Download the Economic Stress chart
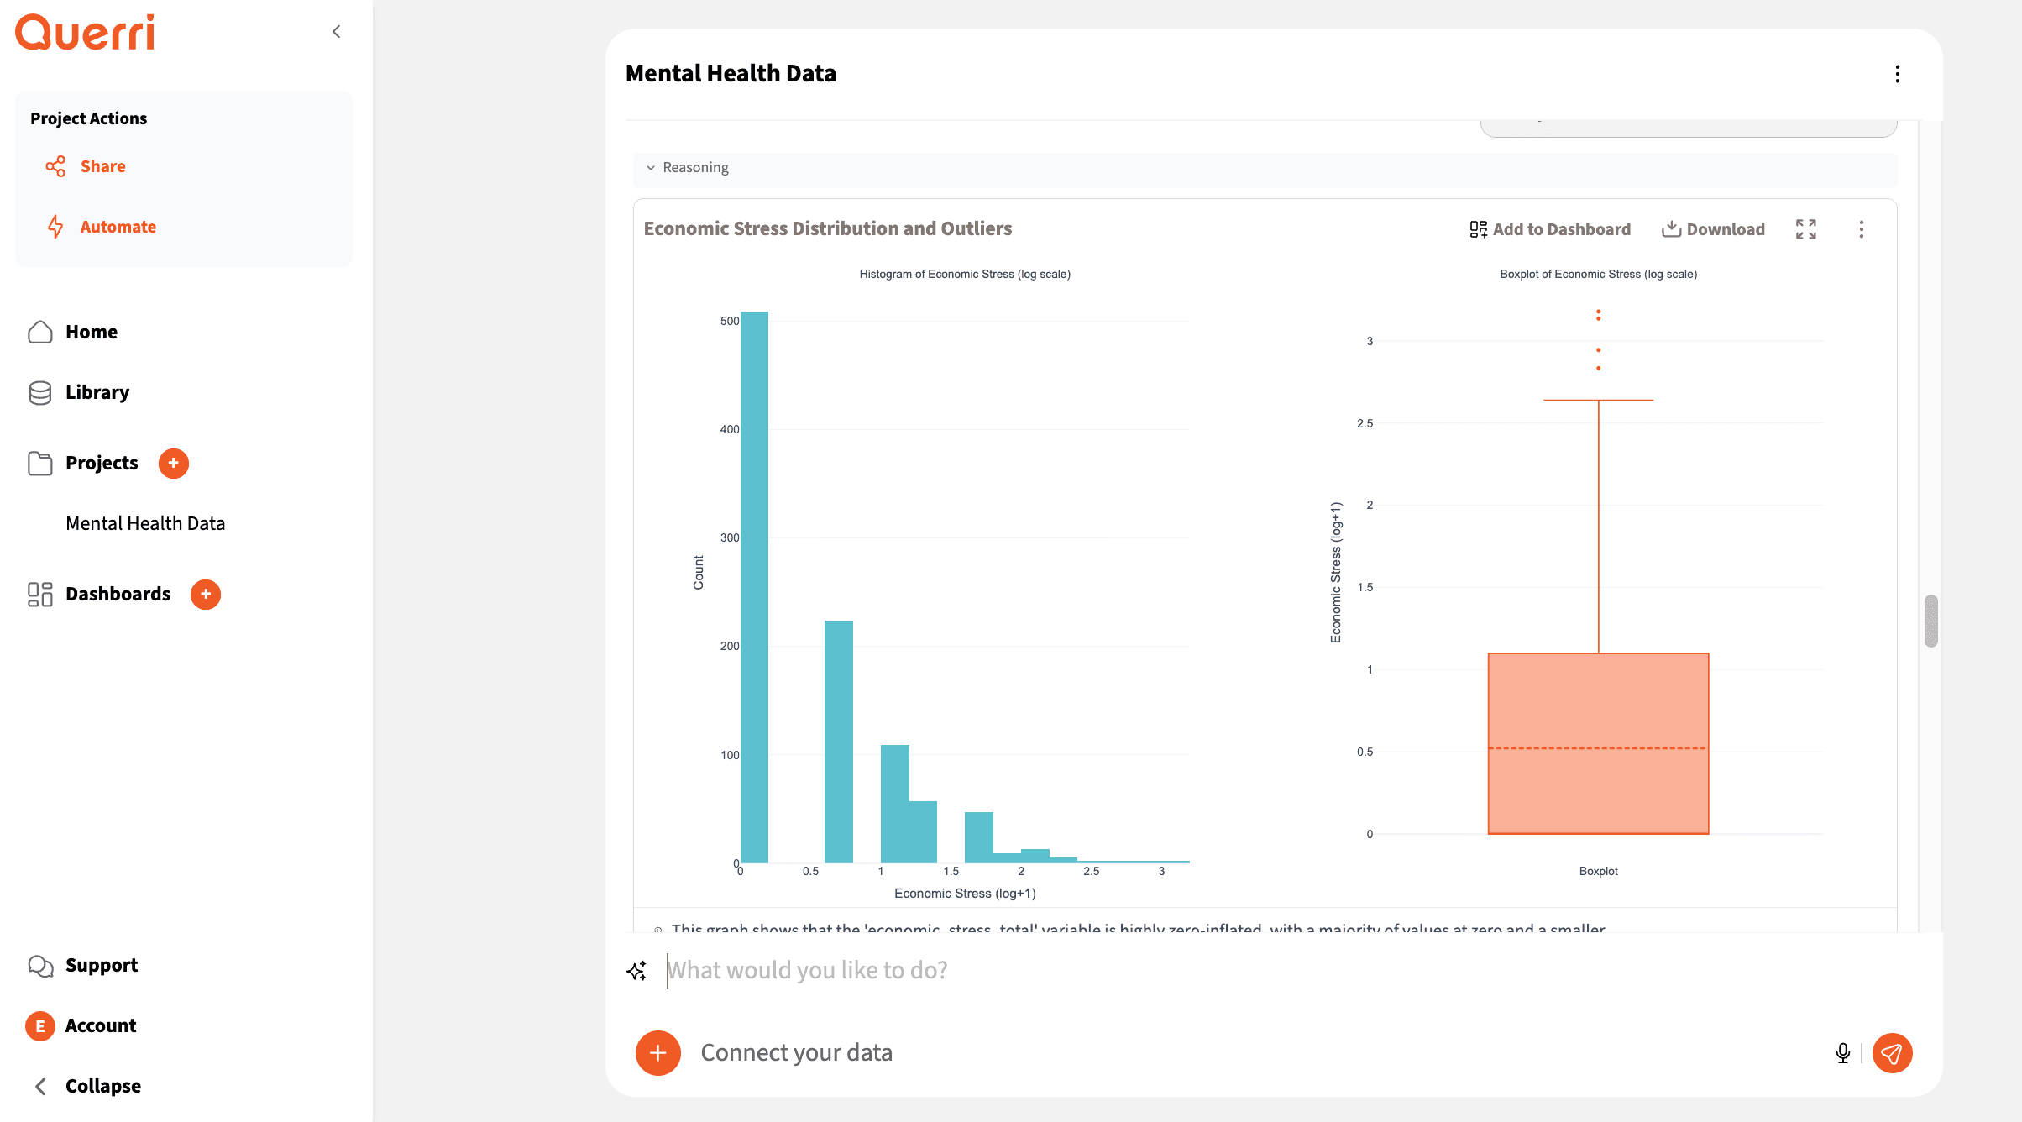The width and height of the screenshot is (2022, 1122). click(1713, 229)
